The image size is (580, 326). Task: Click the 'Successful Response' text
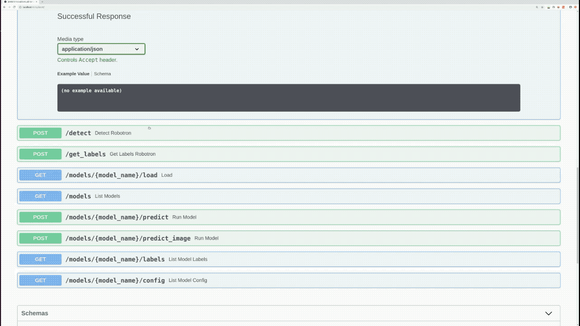pos(94,16)
